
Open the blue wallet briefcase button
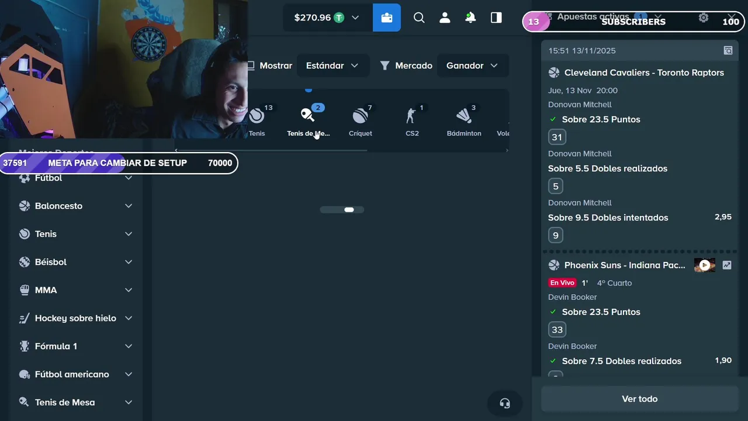pos(387,18)
